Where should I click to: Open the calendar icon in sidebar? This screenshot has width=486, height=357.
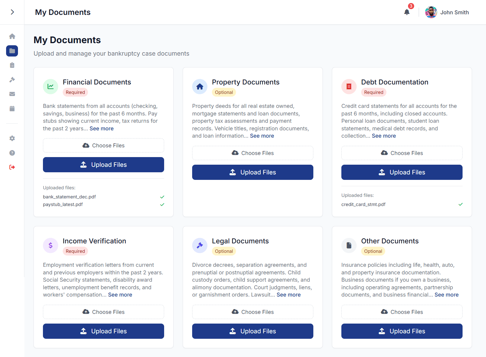coord(12,108)
